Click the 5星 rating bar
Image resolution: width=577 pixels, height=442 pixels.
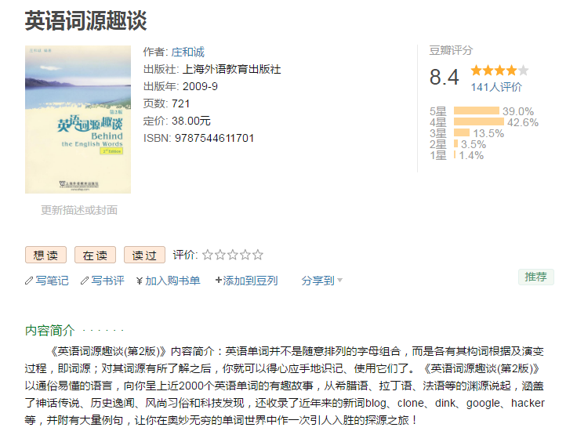pyautogui.click(x=477, y=110)
